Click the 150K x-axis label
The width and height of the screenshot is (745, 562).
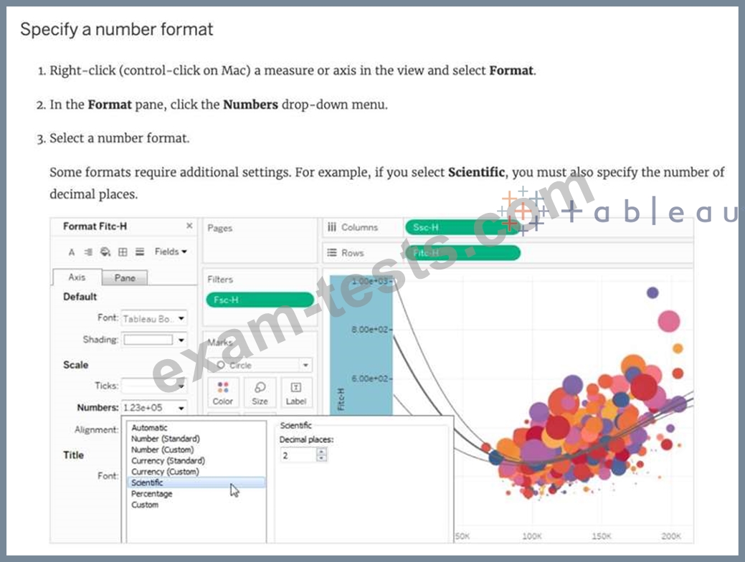tap(601, 536)
